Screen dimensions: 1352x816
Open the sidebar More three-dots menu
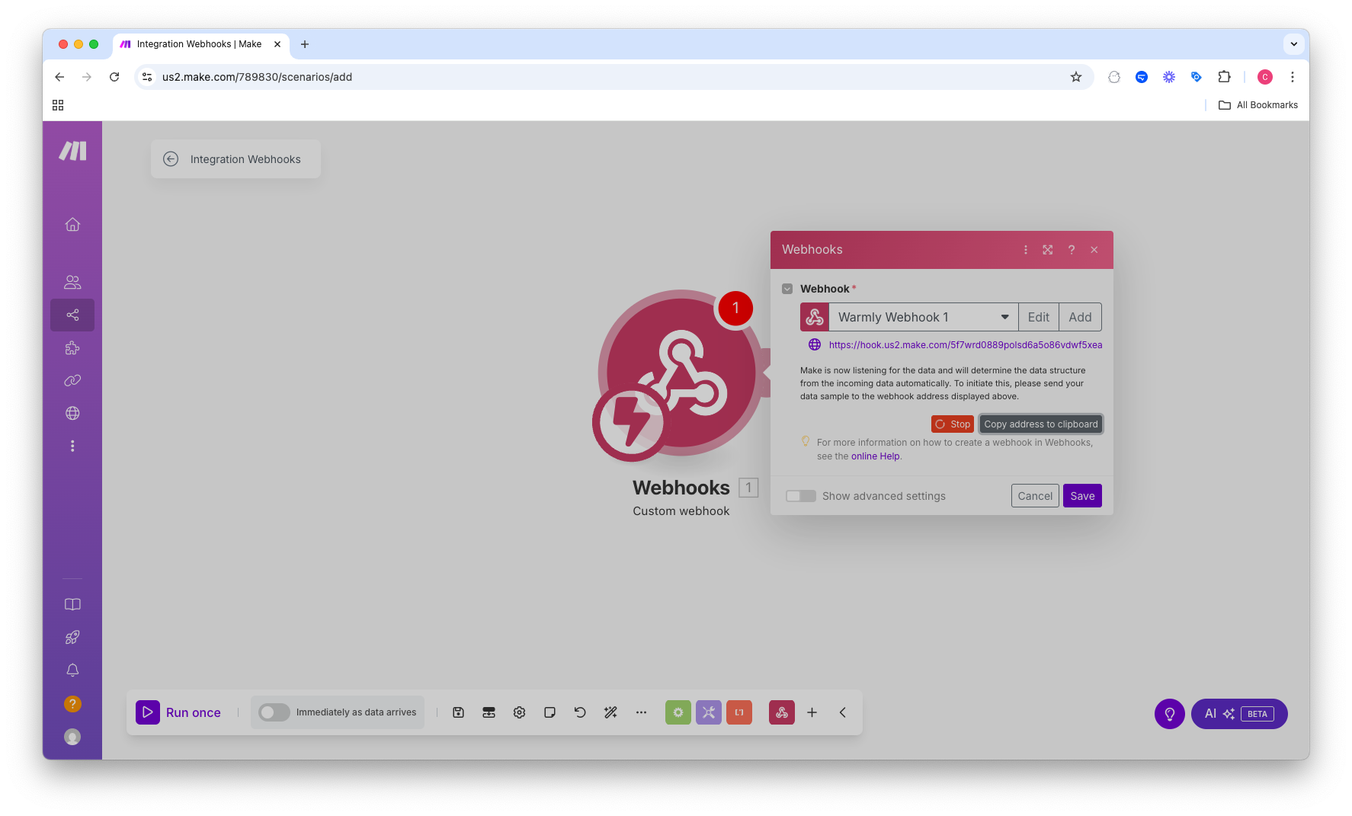point(72,446)
